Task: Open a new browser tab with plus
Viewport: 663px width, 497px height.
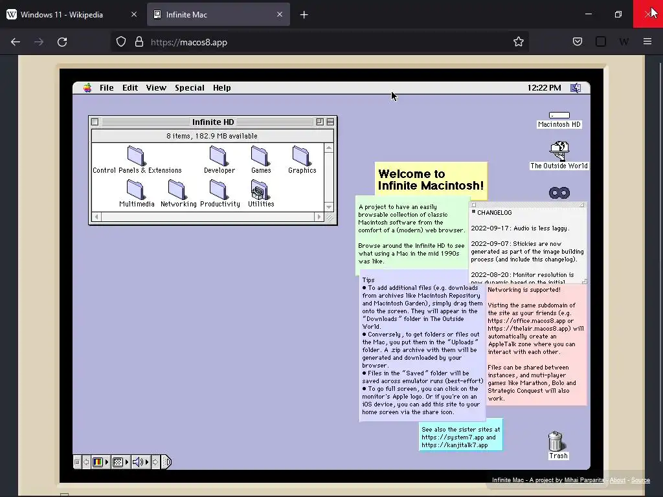Action: 304,15
